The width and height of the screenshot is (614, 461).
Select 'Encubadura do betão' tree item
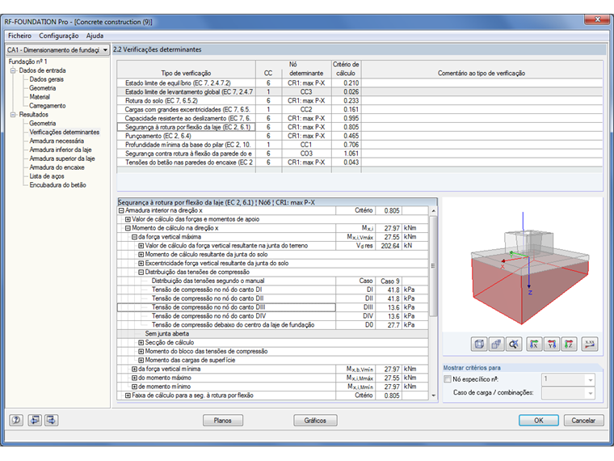(57, 185)
